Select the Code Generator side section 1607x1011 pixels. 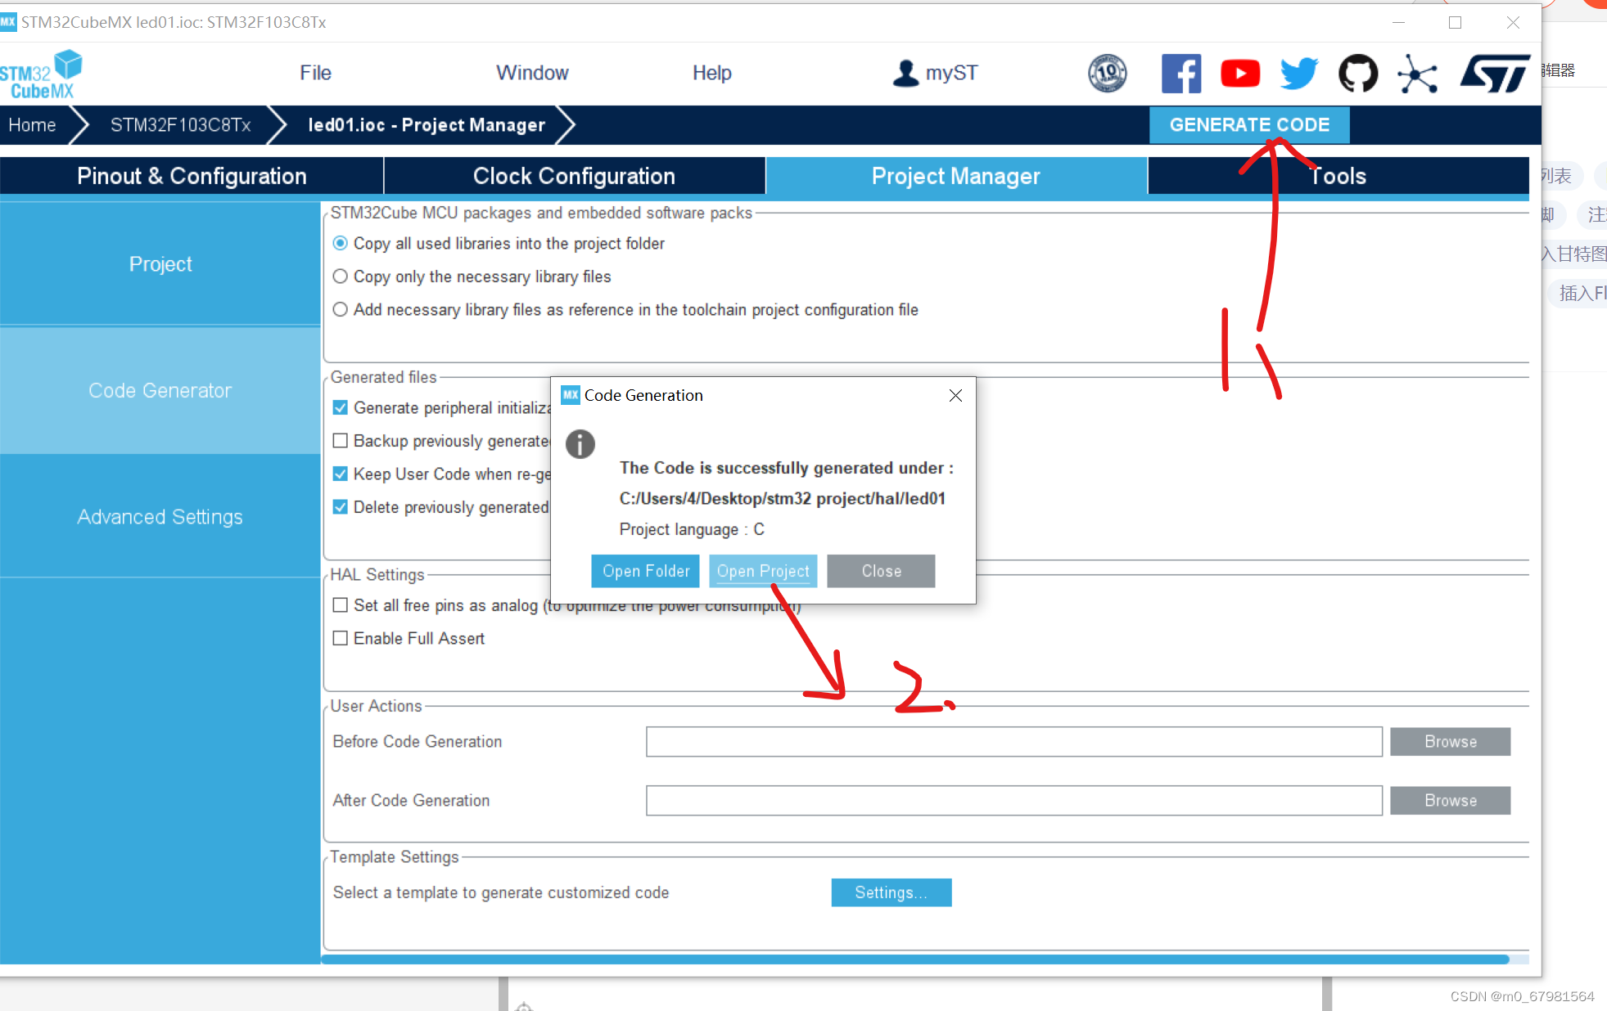point(160,390)
